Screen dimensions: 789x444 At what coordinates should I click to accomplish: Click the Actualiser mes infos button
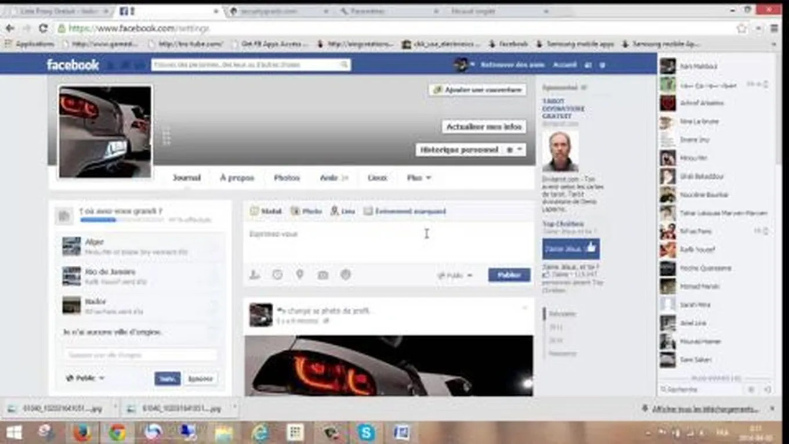pyautogui.click(x=484, y=127)
